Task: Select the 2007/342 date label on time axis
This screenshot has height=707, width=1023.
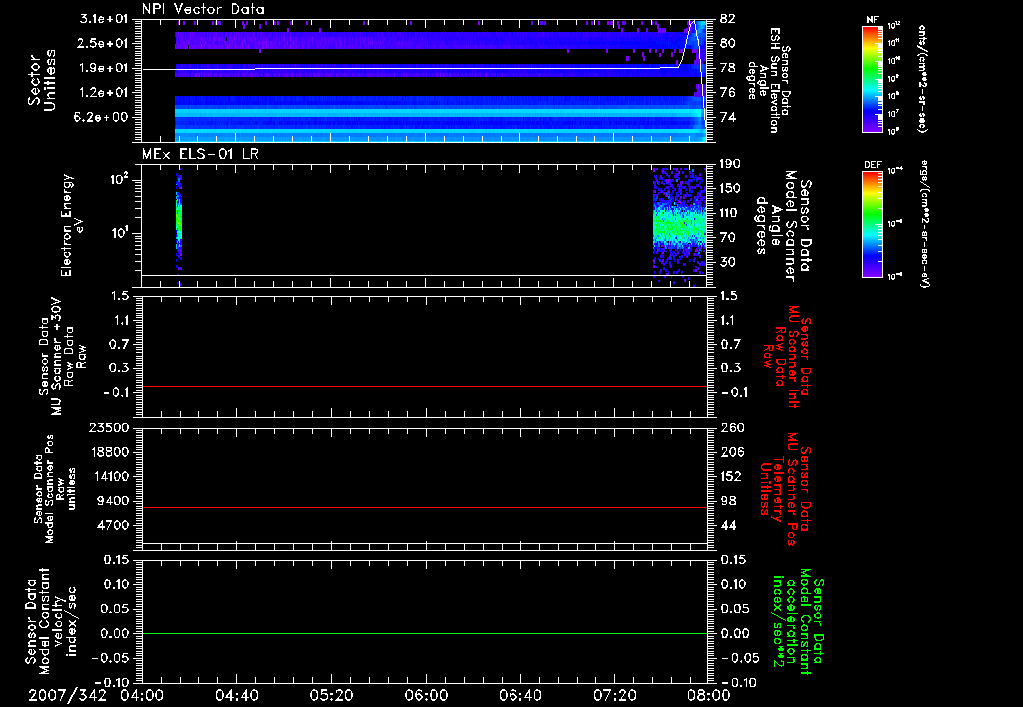Action: pyautogui.click(x=67, y=695)
